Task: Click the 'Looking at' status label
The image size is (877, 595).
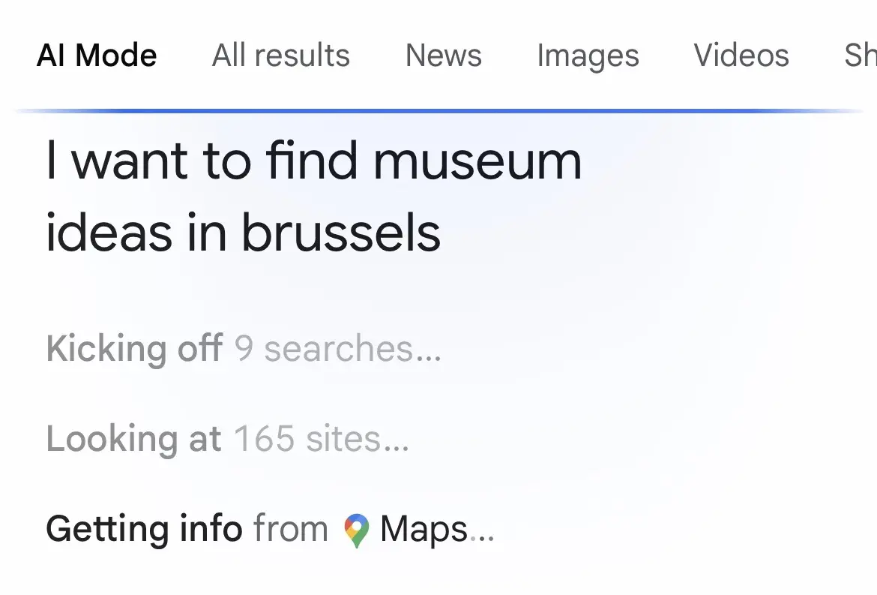Action: 133,439
